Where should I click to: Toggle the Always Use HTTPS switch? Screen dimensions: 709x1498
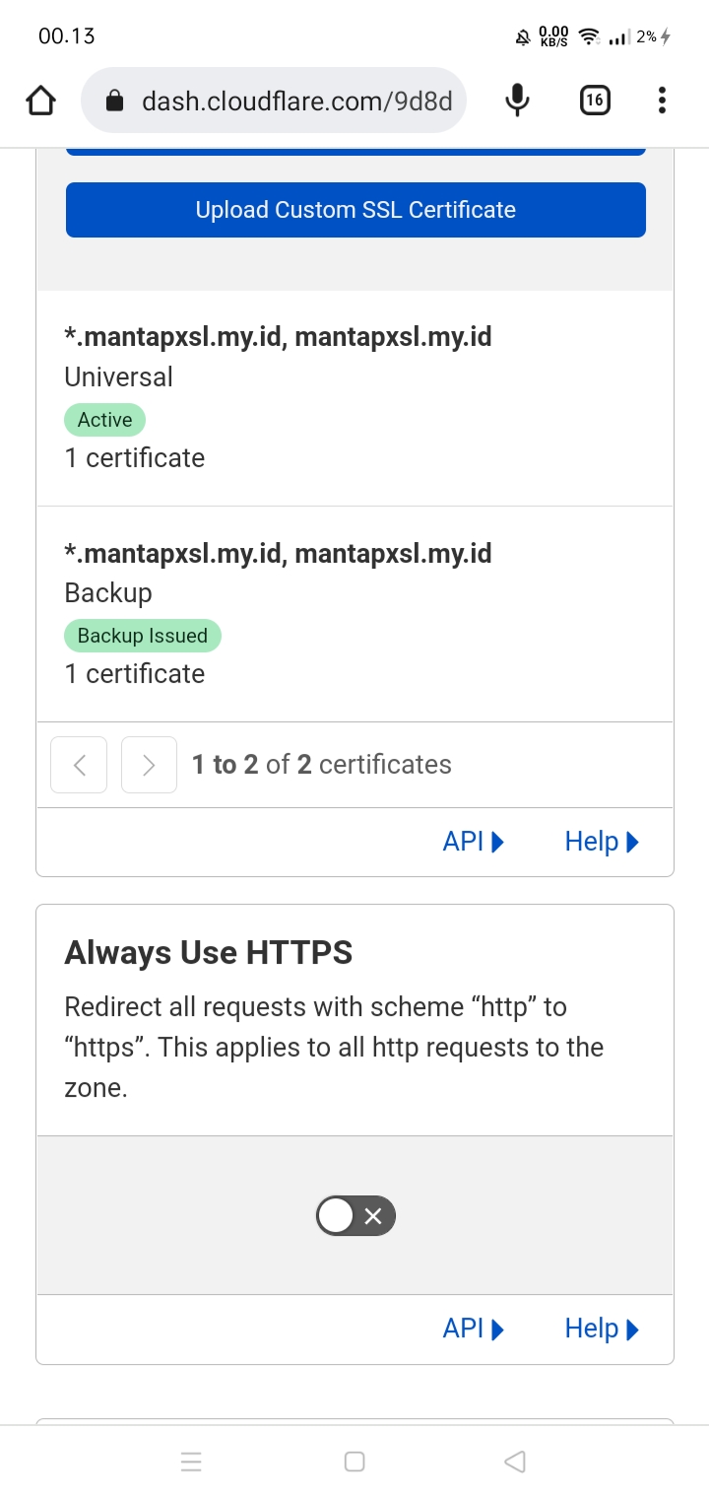355,1216
